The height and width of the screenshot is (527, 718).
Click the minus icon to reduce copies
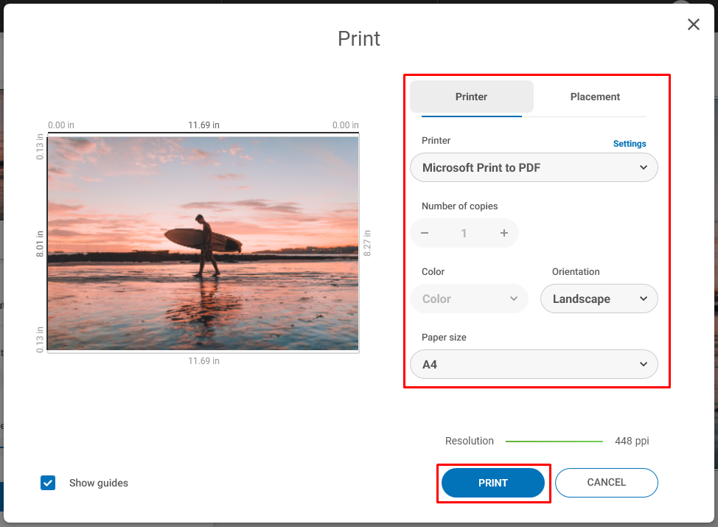tap(425, 232)
